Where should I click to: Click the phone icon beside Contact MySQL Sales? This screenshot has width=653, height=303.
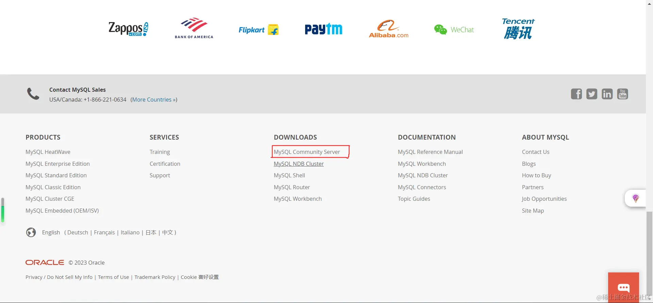(33, 94)
